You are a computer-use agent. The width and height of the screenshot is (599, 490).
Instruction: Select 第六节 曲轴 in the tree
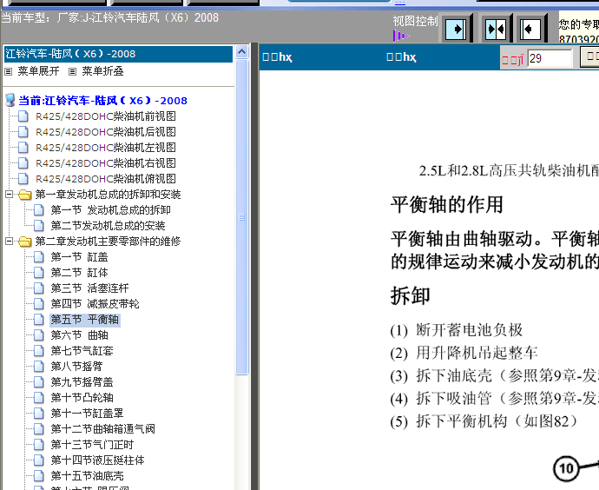tap(80, 335)
